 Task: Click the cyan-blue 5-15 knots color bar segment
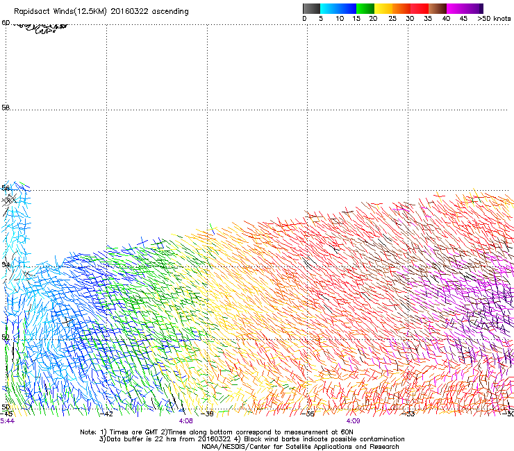338,8
